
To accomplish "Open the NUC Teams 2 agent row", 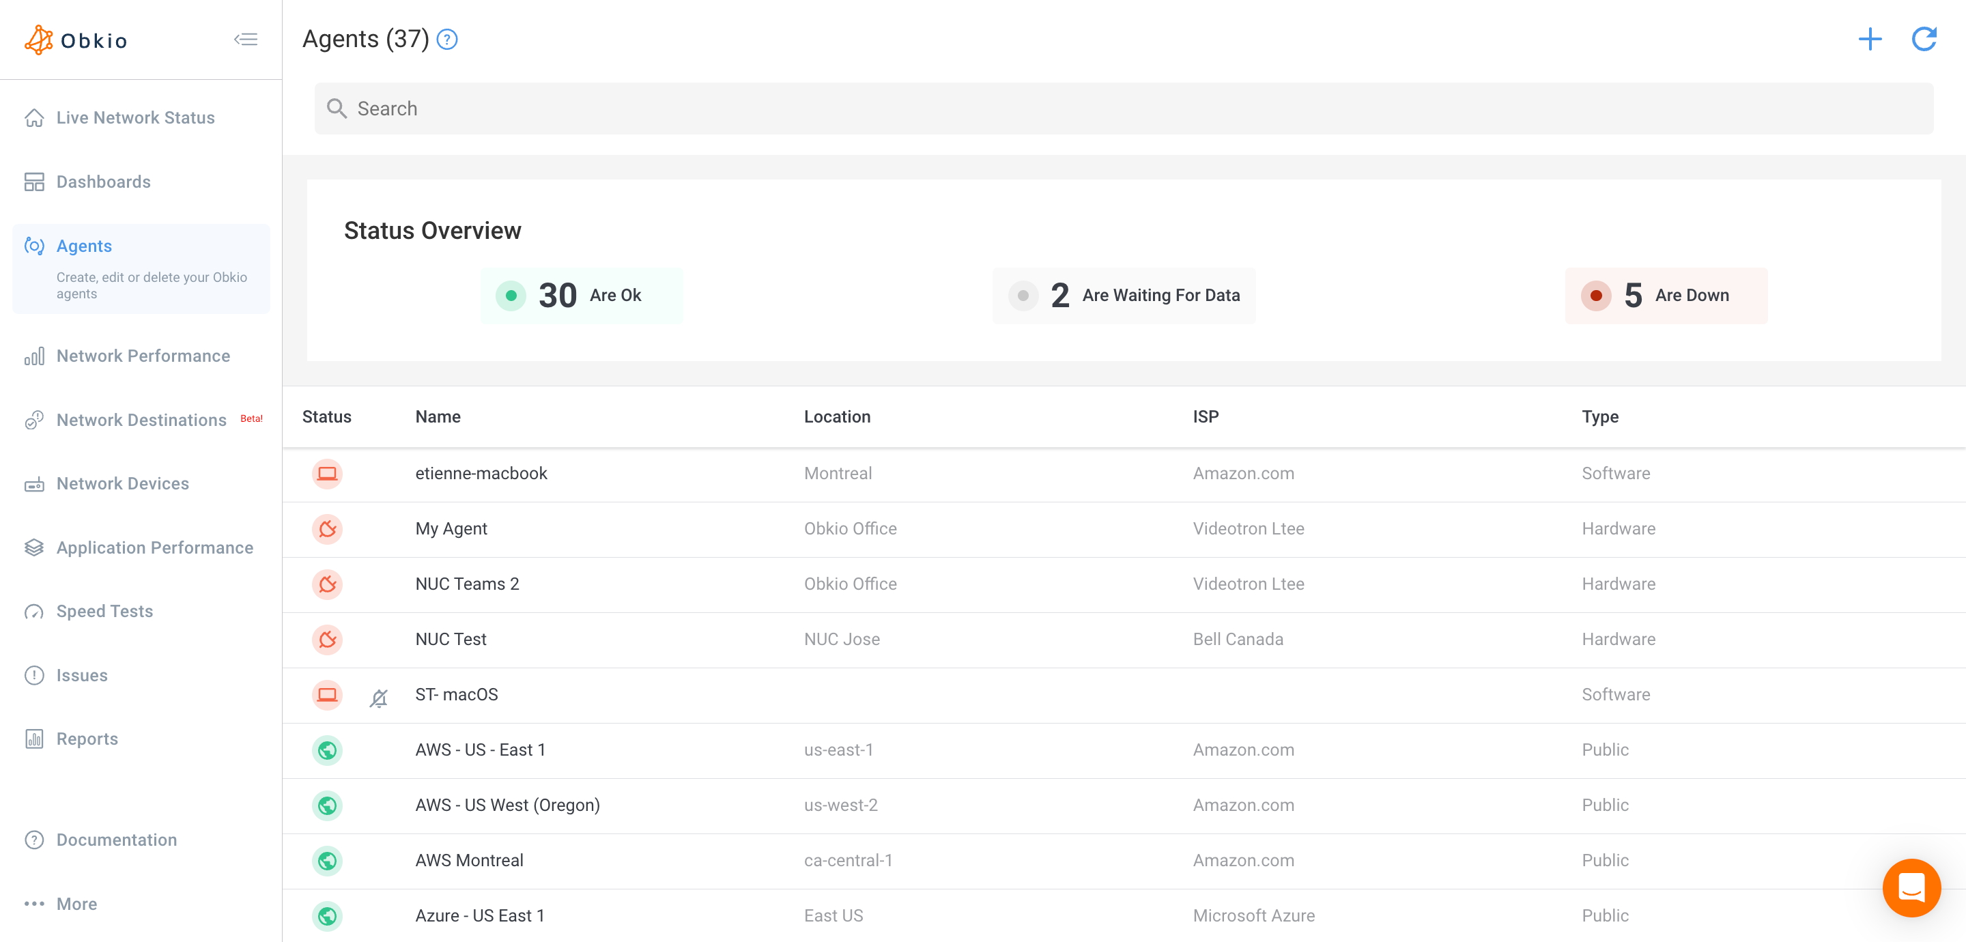I will click(x=467, y=584).
